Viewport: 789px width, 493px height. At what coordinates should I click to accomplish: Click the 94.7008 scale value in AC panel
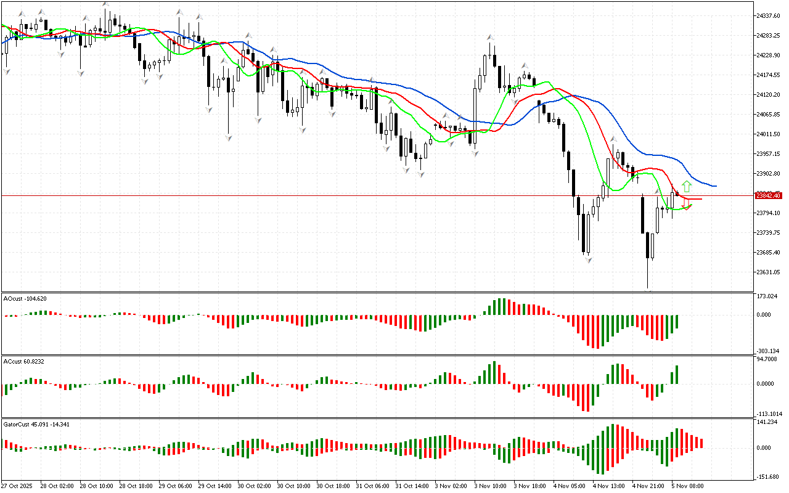(768, 359)
